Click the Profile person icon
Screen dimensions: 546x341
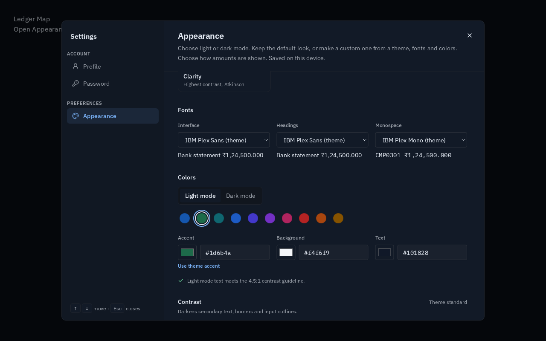[x=76, y=66]
